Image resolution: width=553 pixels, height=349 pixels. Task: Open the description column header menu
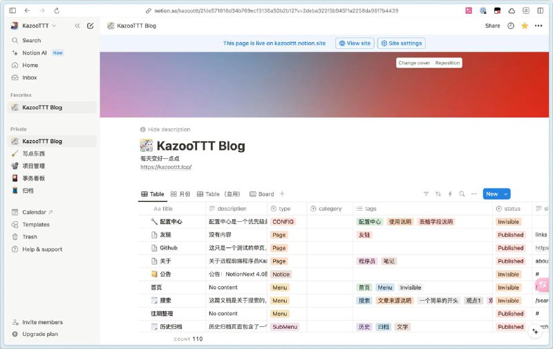pos(236,209)
